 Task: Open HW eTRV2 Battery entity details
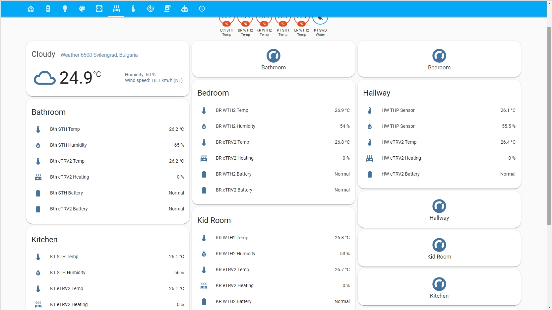click(439, 174)
